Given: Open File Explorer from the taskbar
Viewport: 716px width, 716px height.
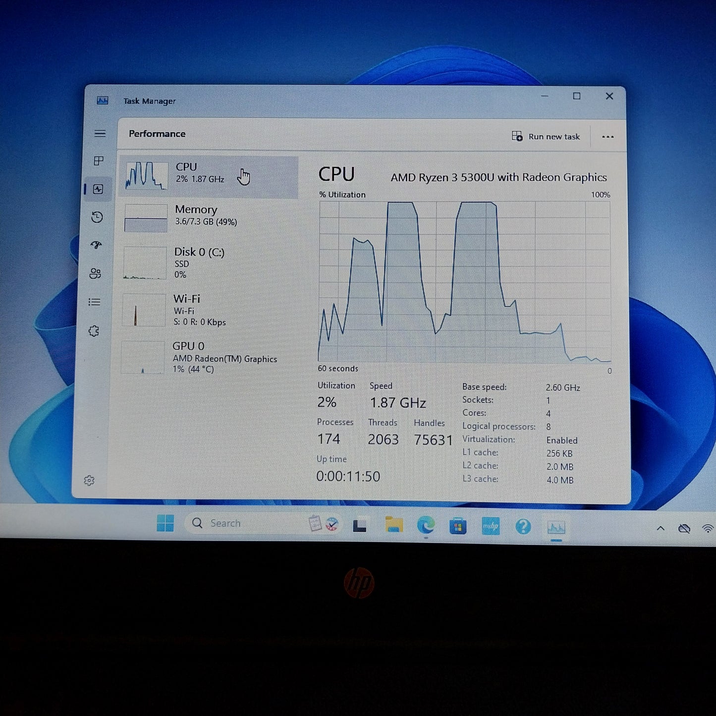Looking at the screenshot, I should click(394, 524).
